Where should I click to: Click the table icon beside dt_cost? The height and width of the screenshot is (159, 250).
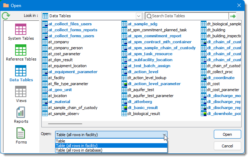pos(204,84)
